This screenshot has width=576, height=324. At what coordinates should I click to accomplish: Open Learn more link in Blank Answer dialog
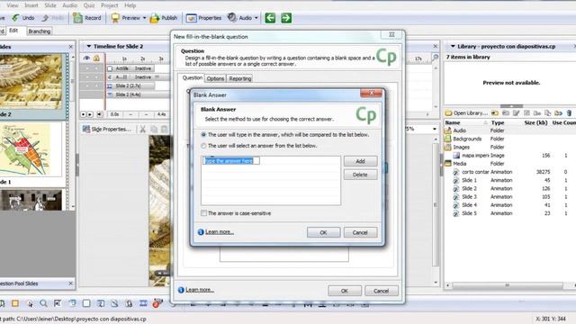[x=220, y=232]
